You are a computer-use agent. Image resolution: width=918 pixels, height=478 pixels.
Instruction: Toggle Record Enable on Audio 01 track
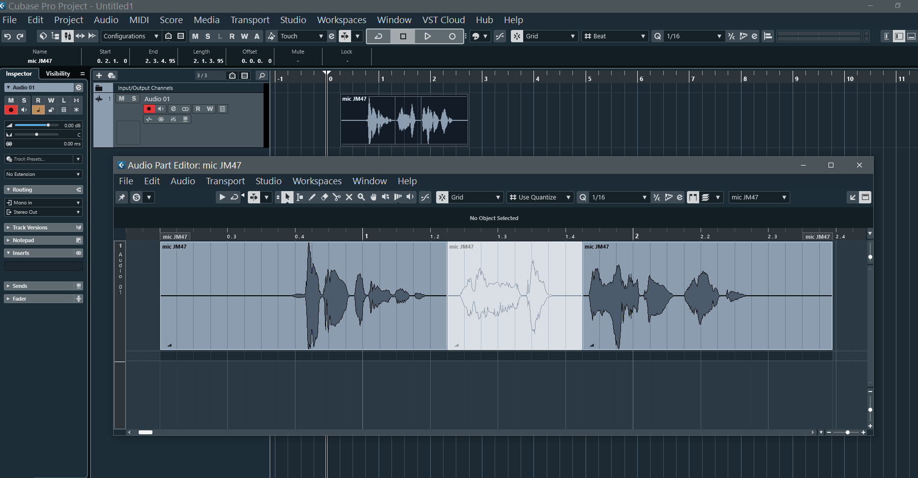click(149, 109)
